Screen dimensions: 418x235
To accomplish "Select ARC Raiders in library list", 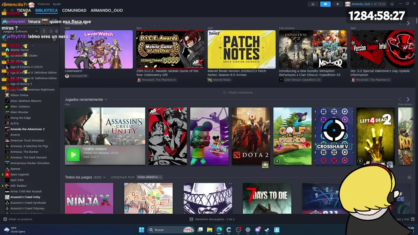I will 19,186.
